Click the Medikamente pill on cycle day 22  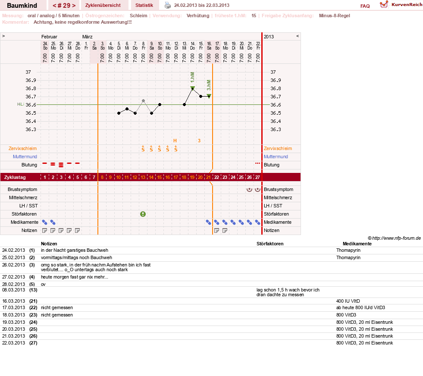[216, 222]
